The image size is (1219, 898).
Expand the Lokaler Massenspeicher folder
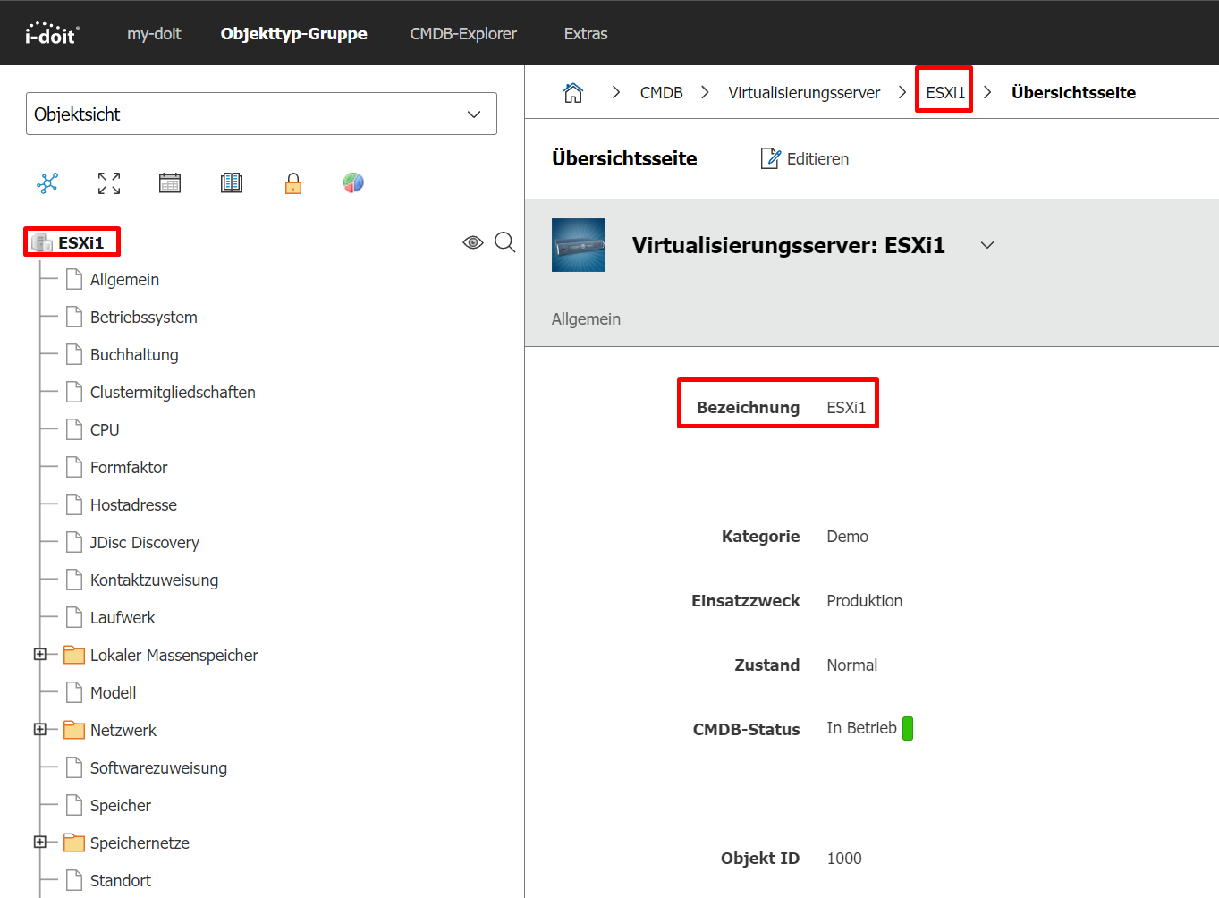(40, 655)
